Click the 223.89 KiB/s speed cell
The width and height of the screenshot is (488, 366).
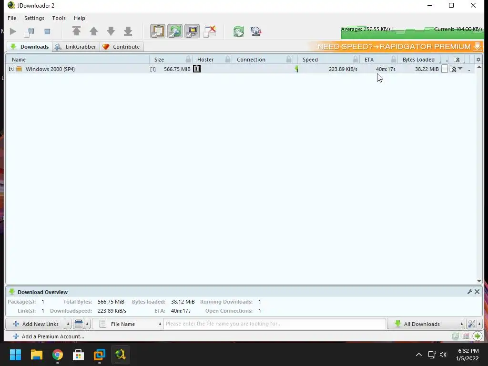pyautogui.click(x=343, y=69)
